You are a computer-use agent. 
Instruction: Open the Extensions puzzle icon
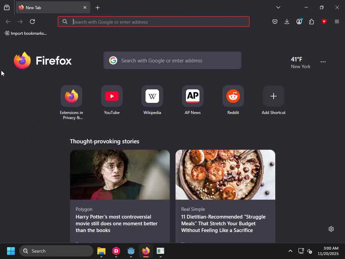coord(311,22)
